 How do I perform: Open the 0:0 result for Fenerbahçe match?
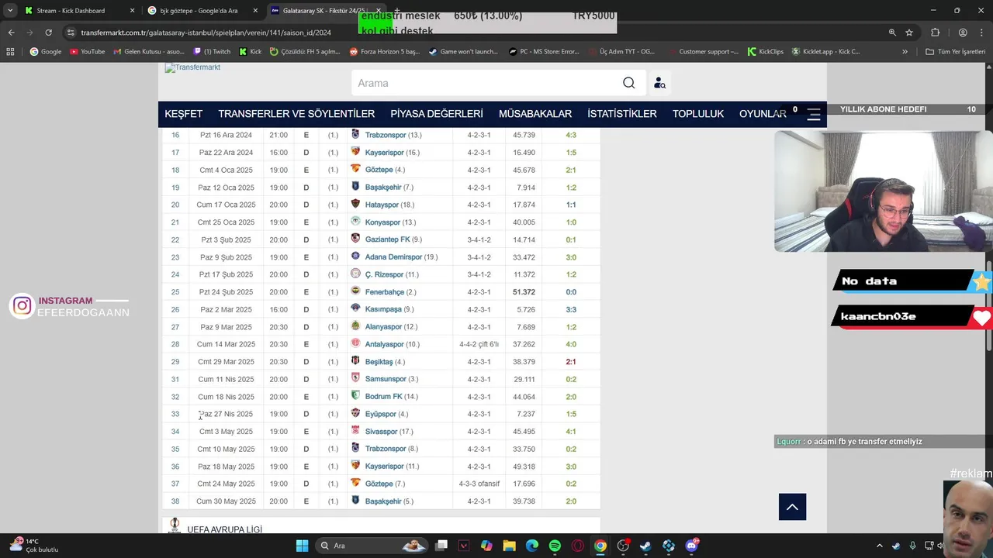point(571,292)
